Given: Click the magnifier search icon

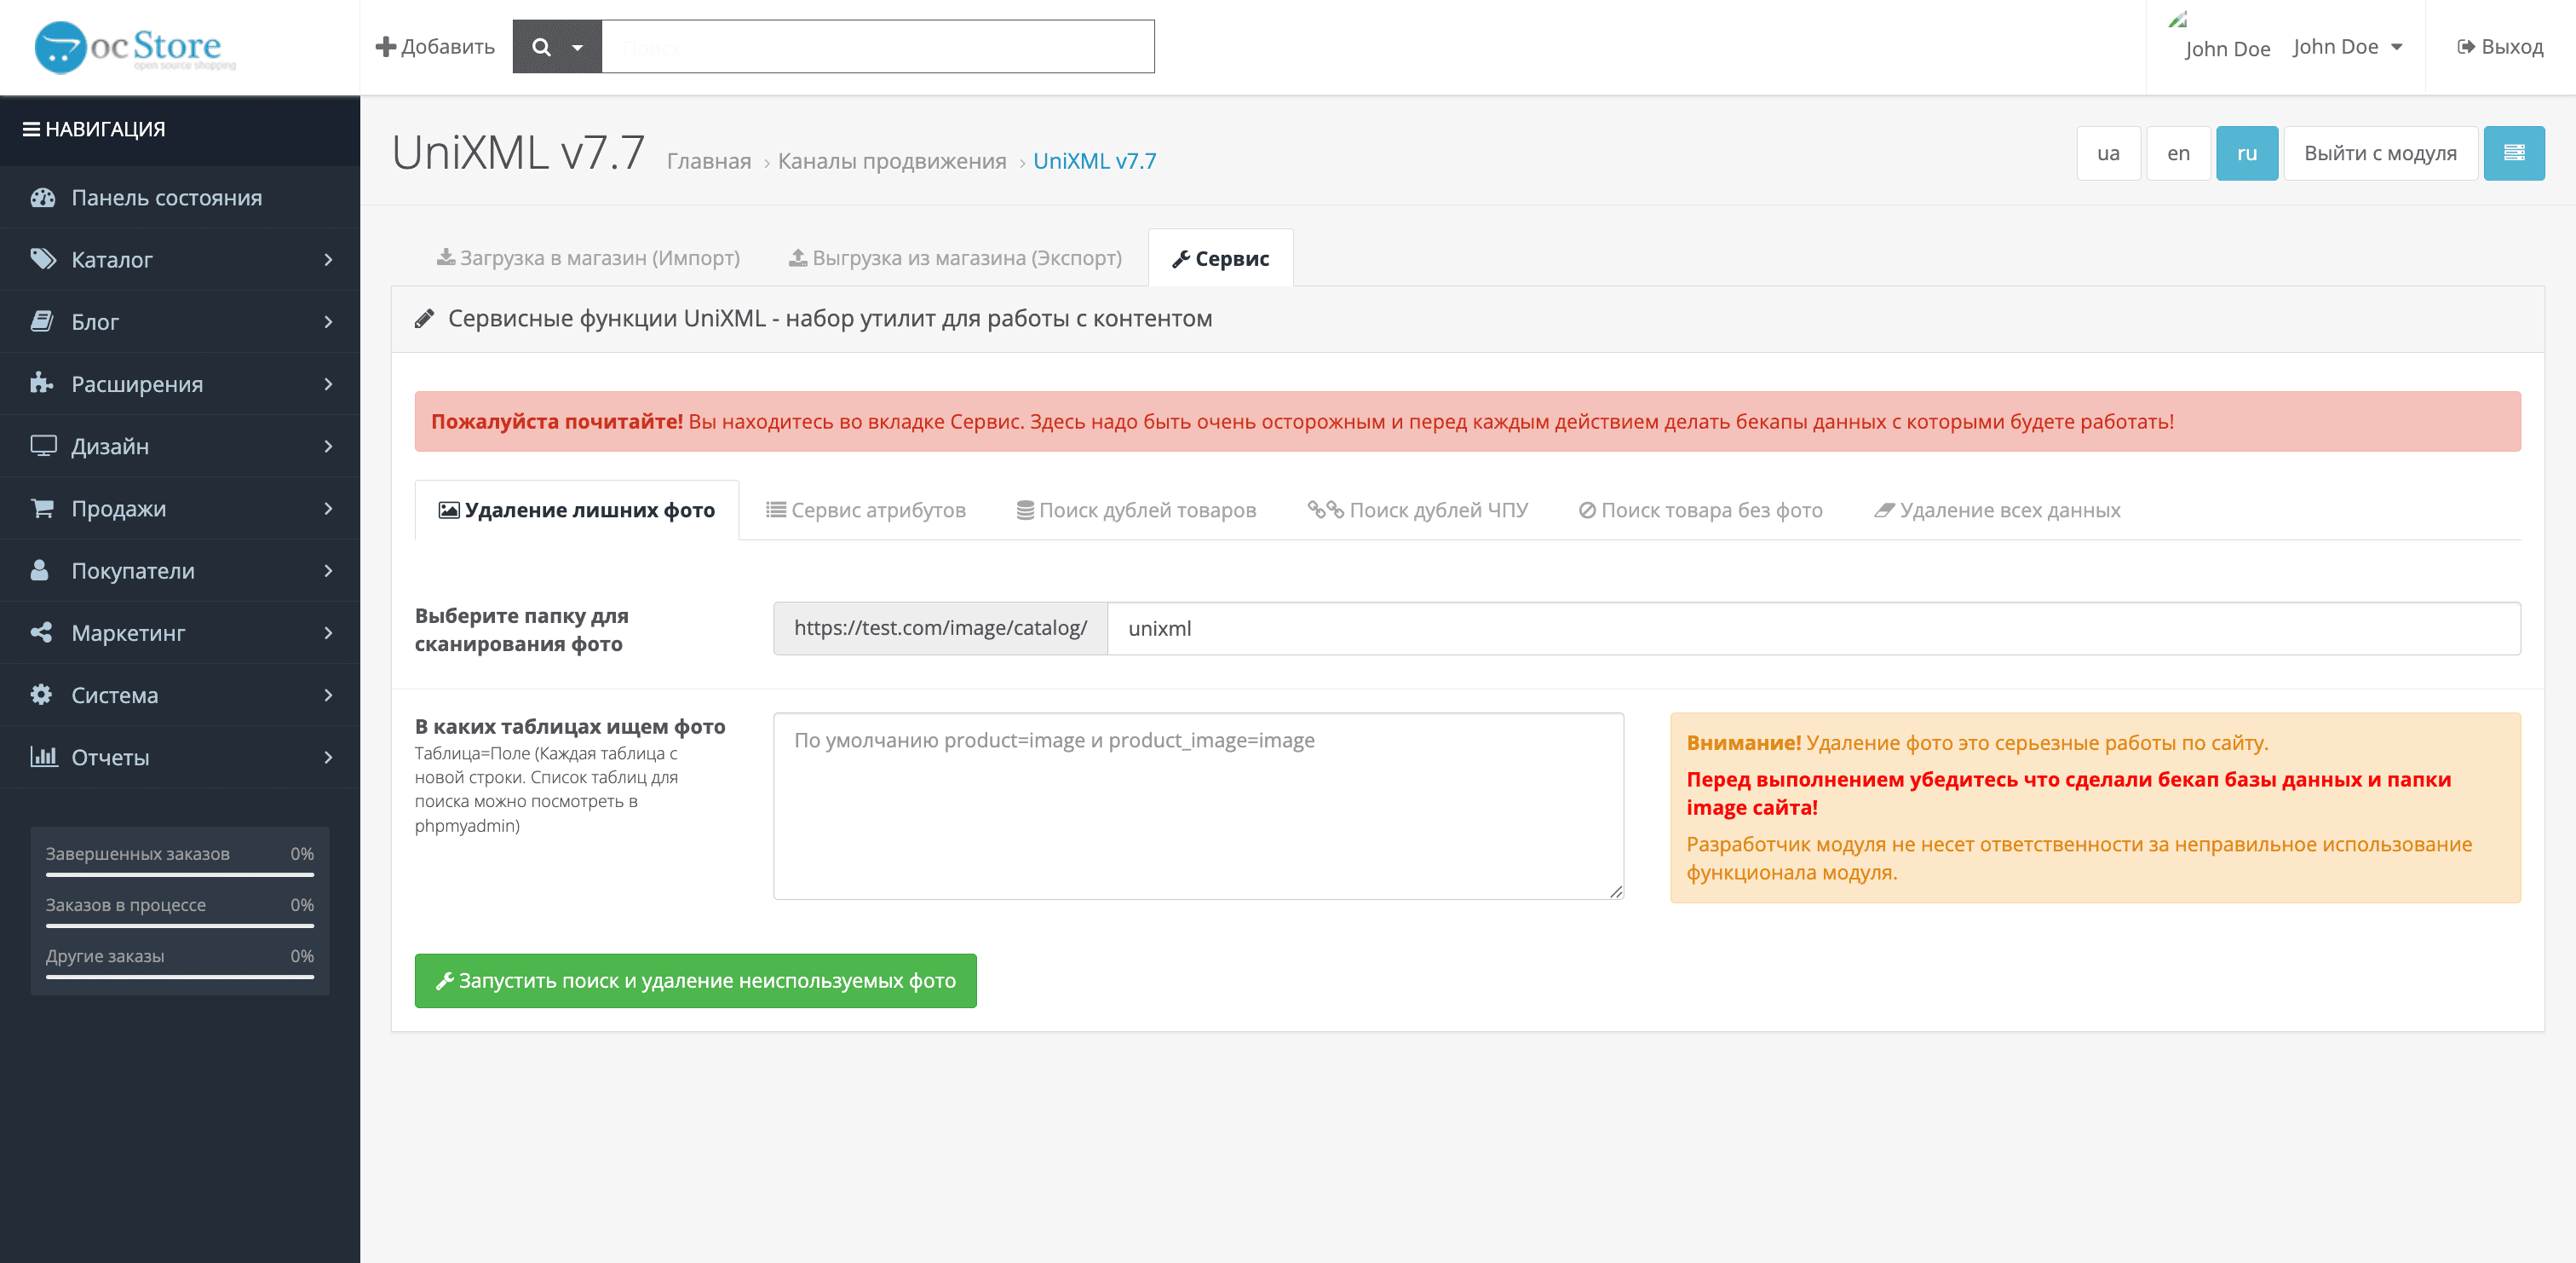Looking at the screenshot, I should (541, 47).
